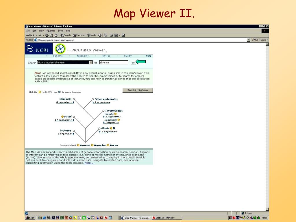
Task: Open the Media toolbar button
Action: click(x=92, y=35)
